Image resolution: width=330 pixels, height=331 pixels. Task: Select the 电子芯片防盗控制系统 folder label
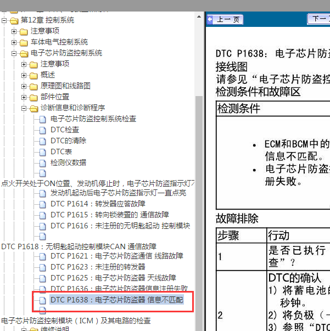[66, 53]
